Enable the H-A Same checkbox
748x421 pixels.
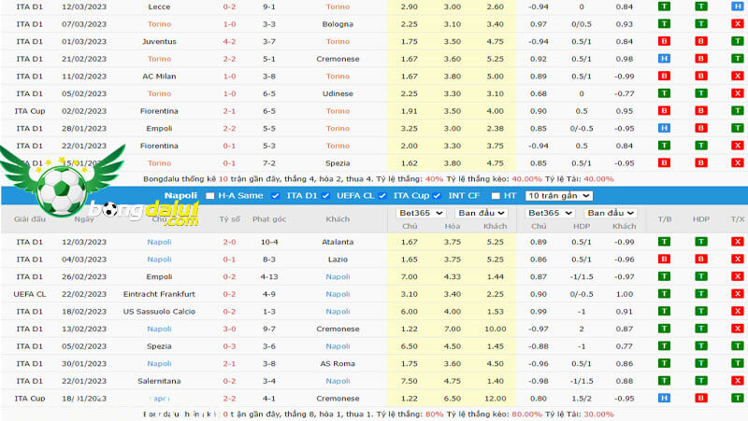[209, 196]
